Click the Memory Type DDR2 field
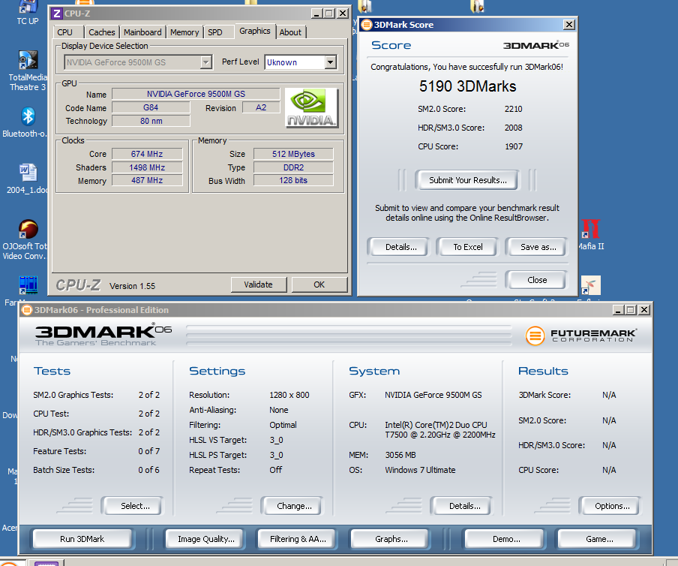 point(293,167)
